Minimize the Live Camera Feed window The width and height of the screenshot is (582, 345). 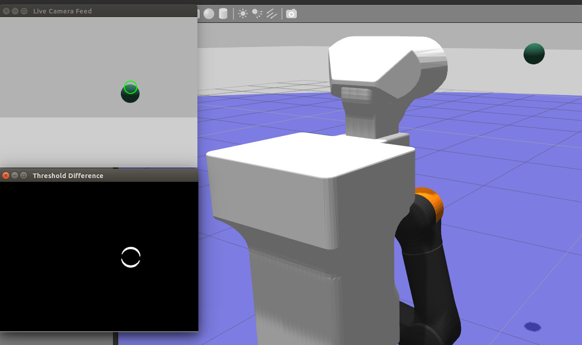coord(15,11)
